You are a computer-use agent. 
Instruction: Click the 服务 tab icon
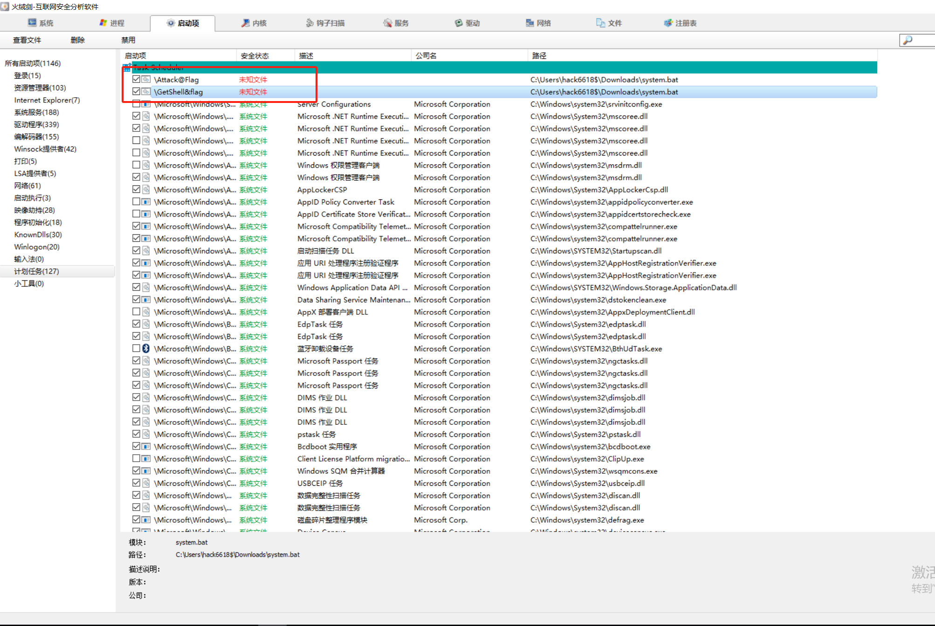point(387,23)
